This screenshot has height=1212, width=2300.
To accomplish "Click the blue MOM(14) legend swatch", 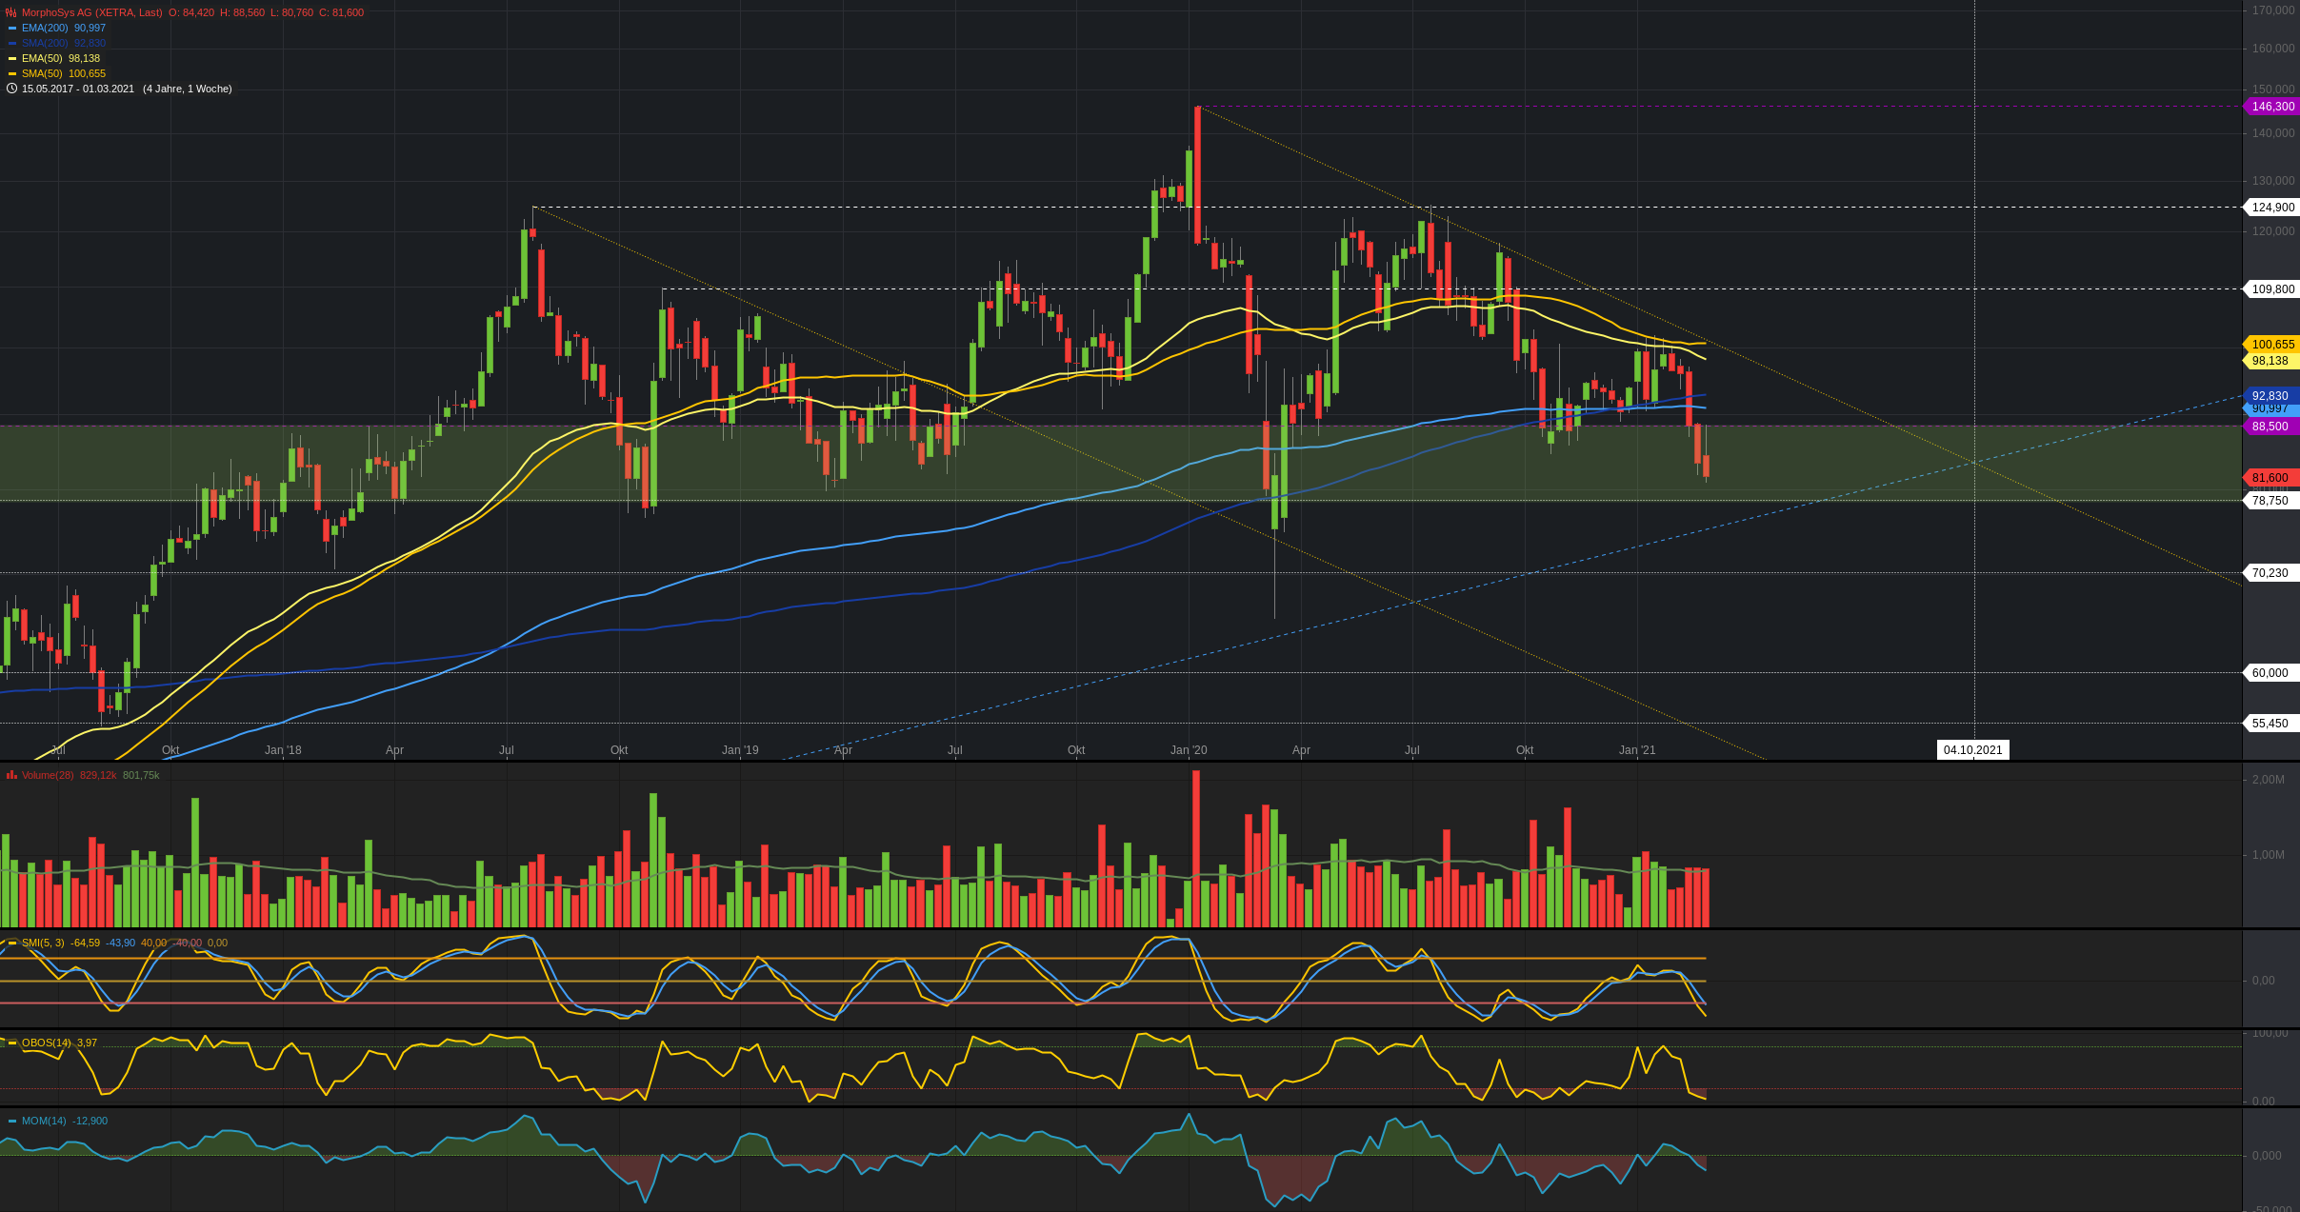I will click(x=12, y=1122).
